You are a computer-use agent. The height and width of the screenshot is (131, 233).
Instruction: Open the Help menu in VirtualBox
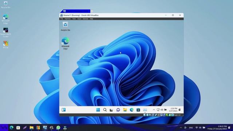click(x=91, y=19)
